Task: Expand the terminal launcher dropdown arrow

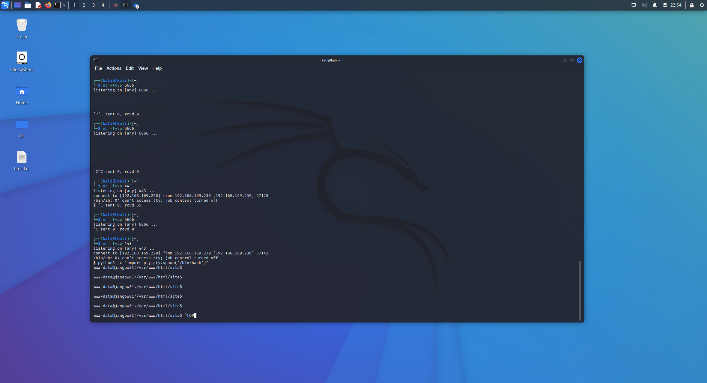Action: coord(64,5)
